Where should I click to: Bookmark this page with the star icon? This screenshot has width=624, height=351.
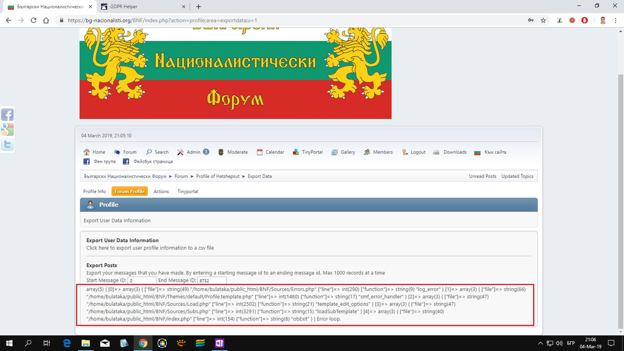click(x=543, y=20)
